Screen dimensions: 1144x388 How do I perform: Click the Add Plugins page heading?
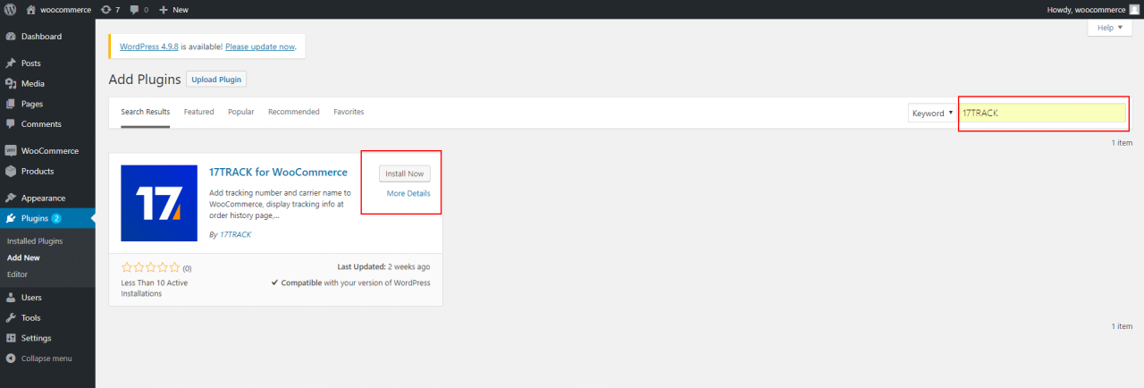click(x=143, y=79)
